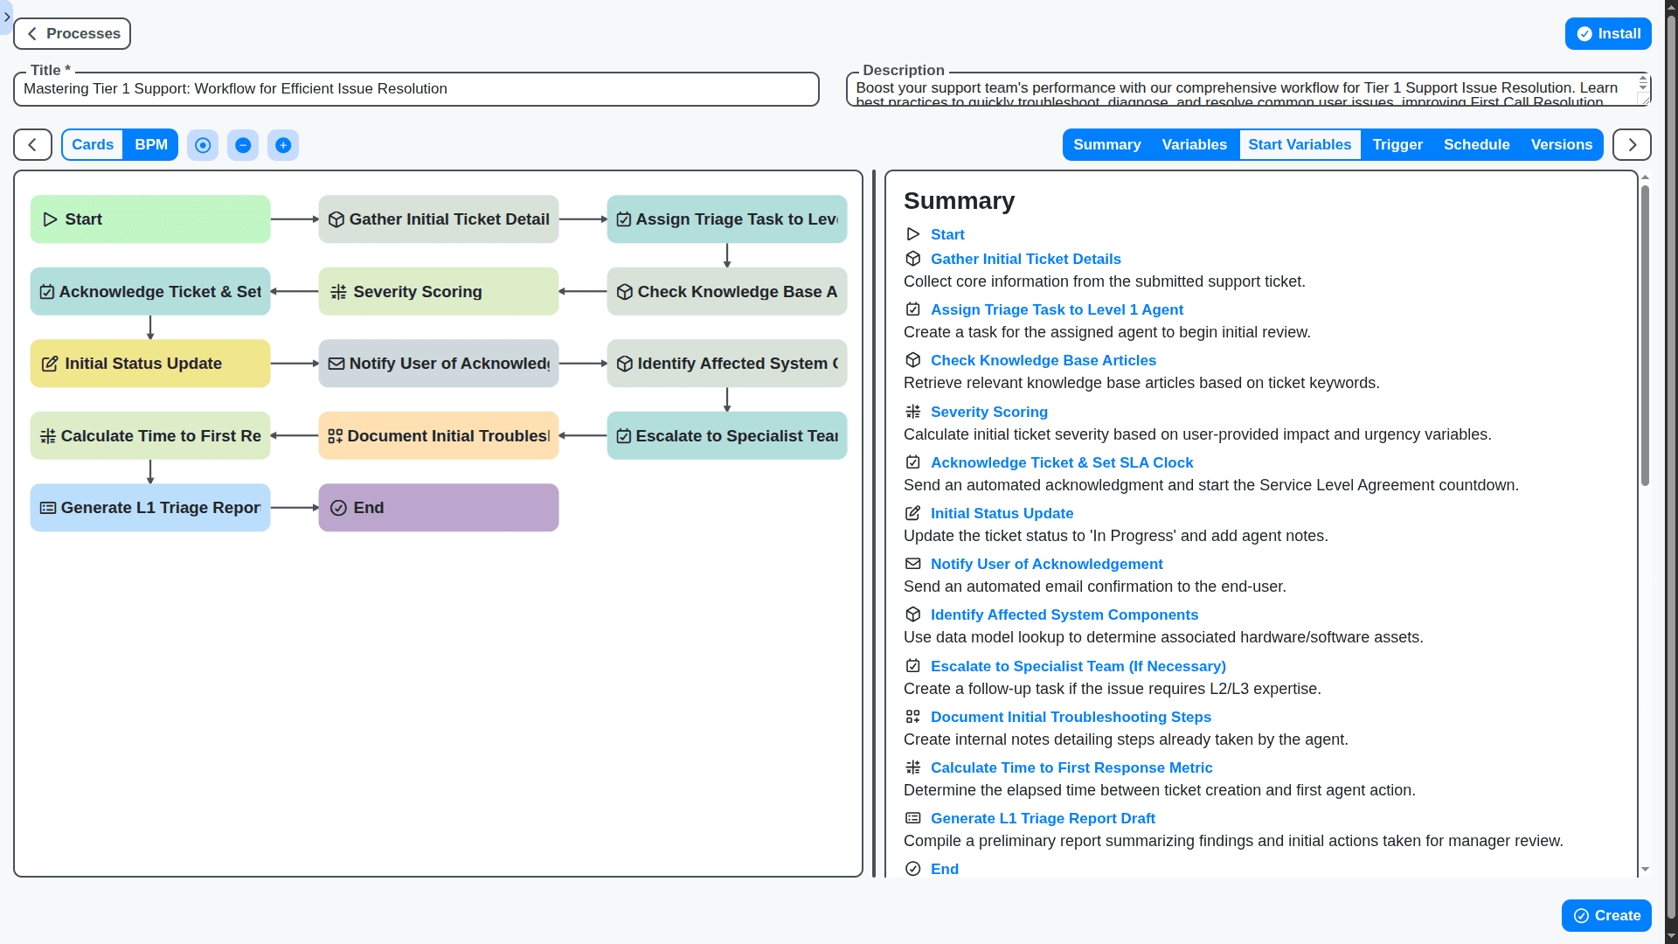
Task: Keep BPM view mode enabled
Action: (150, 144)
